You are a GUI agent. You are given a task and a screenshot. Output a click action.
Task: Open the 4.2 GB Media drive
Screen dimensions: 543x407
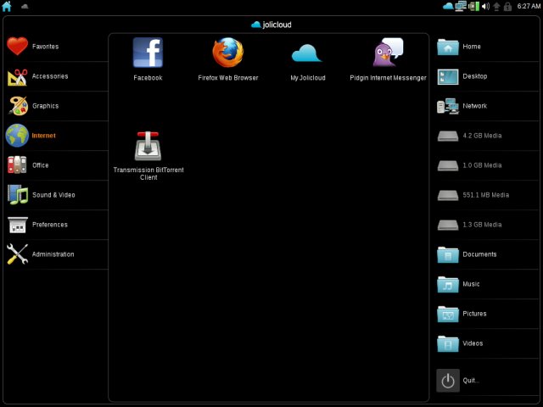coord(487,136)
